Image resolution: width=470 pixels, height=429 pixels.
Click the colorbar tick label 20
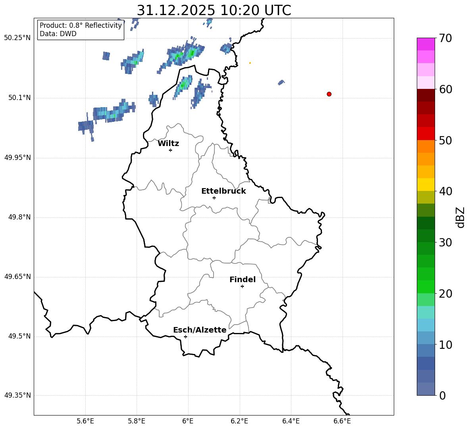click(x=445, y=294)
